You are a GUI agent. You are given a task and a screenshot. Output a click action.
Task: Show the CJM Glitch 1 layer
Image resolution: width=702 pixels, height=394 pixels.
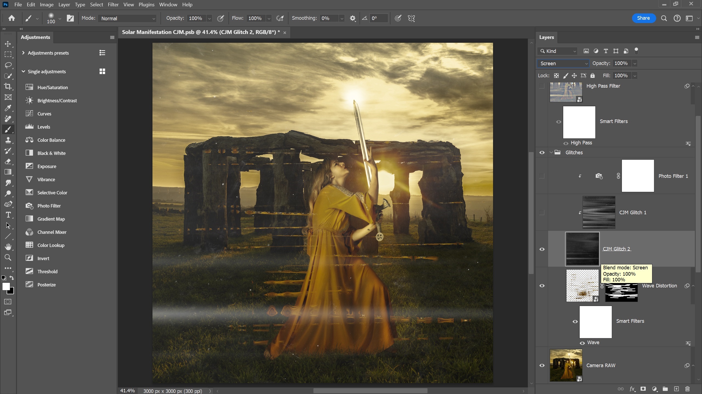click(542, 212)
